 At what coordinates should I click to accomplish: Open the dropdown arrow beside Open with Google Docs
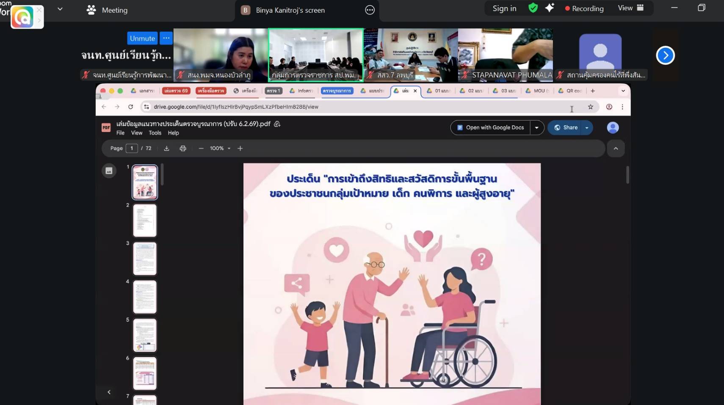pyautogui.click(x=536, y=128)
